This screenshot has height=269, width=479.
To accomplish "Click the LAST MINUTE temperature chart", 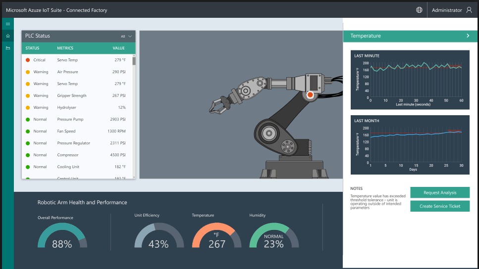I will click(410, 80).
